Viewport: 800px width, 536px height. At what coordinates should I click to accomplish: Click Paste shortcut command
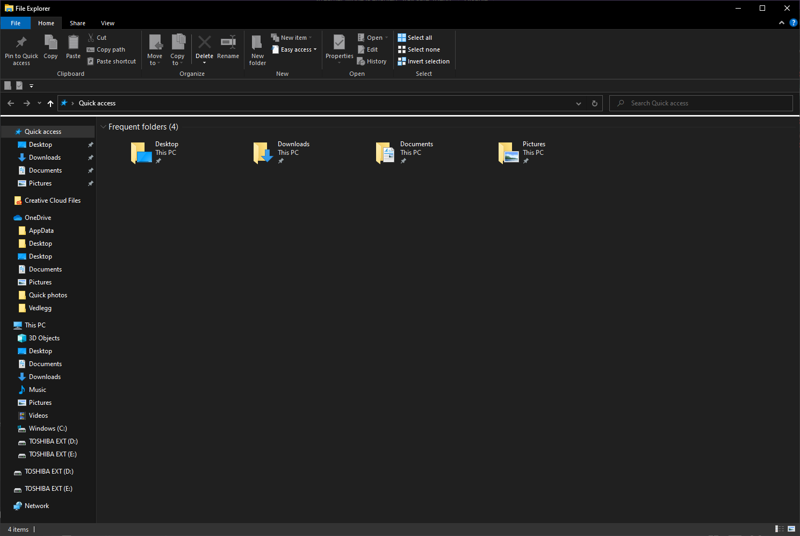coord(111,61)
